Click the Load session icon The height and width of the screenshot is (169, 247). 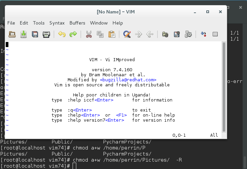click(x=165, y=34)
